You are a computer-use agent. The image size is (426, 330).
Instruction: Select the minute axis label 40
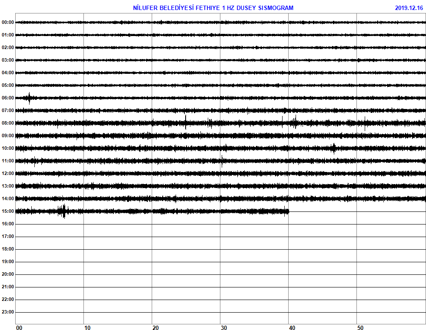292,327
